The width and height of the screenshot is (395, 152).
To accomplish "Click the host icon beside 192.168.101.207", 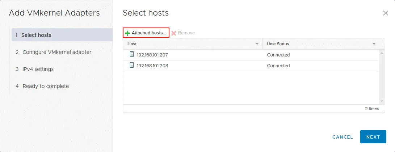I will (x=132, y=55).
